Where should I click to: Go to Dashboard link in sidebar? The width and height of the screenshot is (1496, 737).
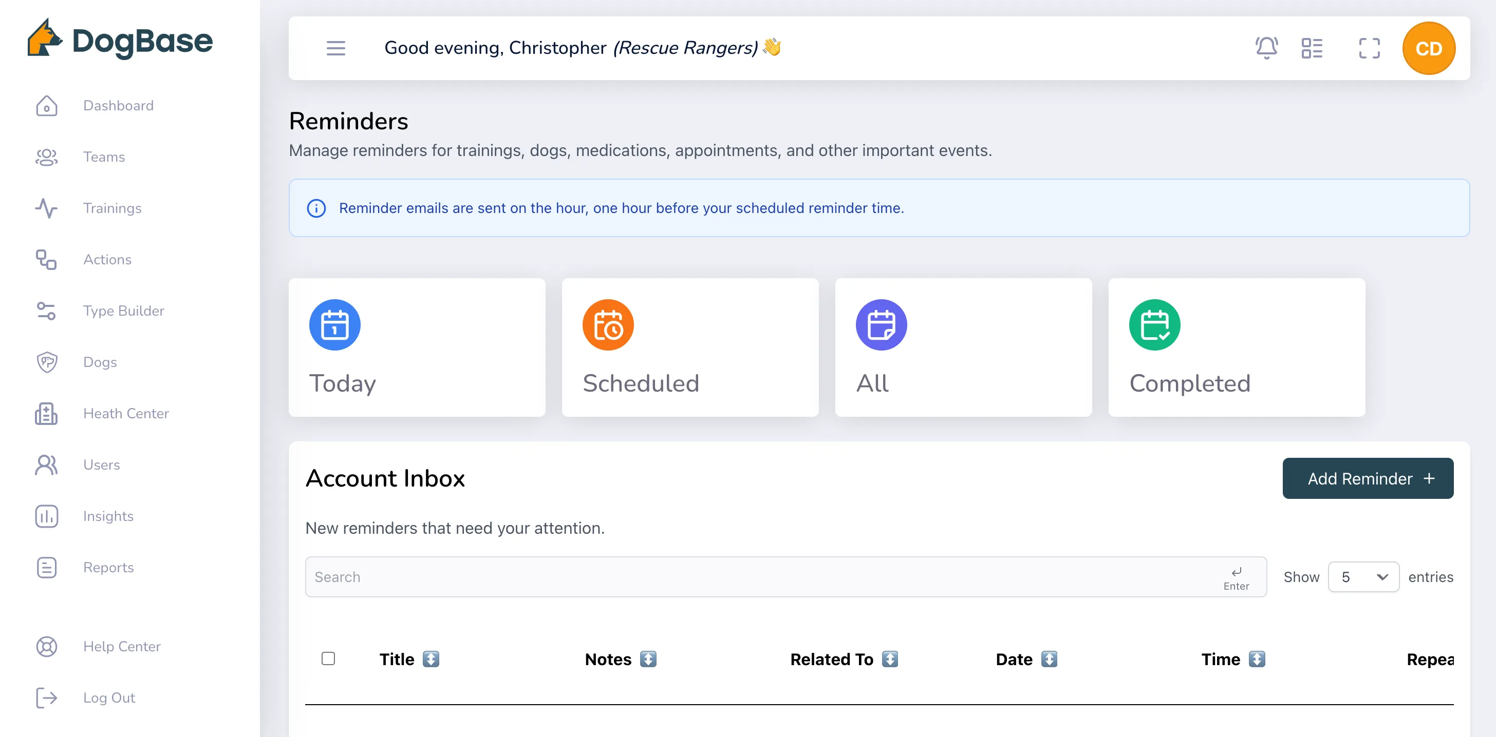pyautogui.click(x=119, y=106)
